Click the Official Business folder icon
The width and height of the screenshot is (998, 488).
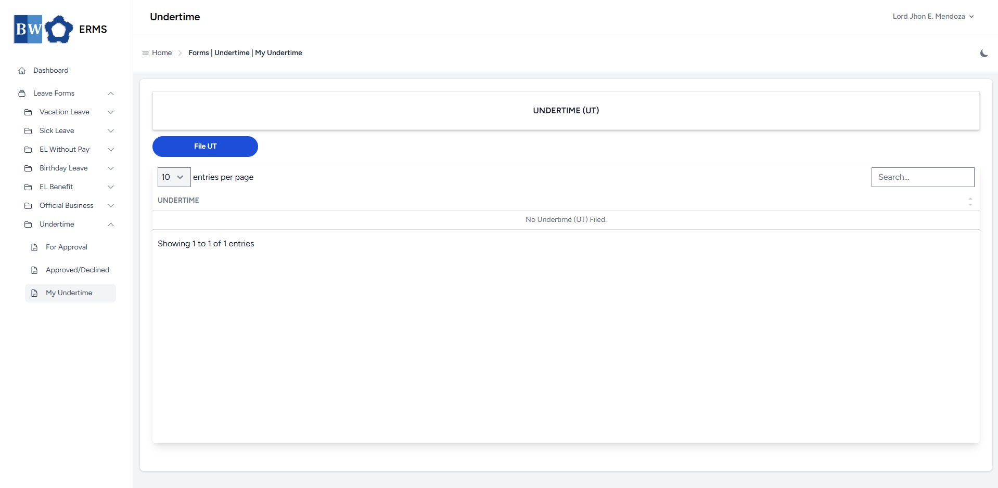click(x=28, y=206)
